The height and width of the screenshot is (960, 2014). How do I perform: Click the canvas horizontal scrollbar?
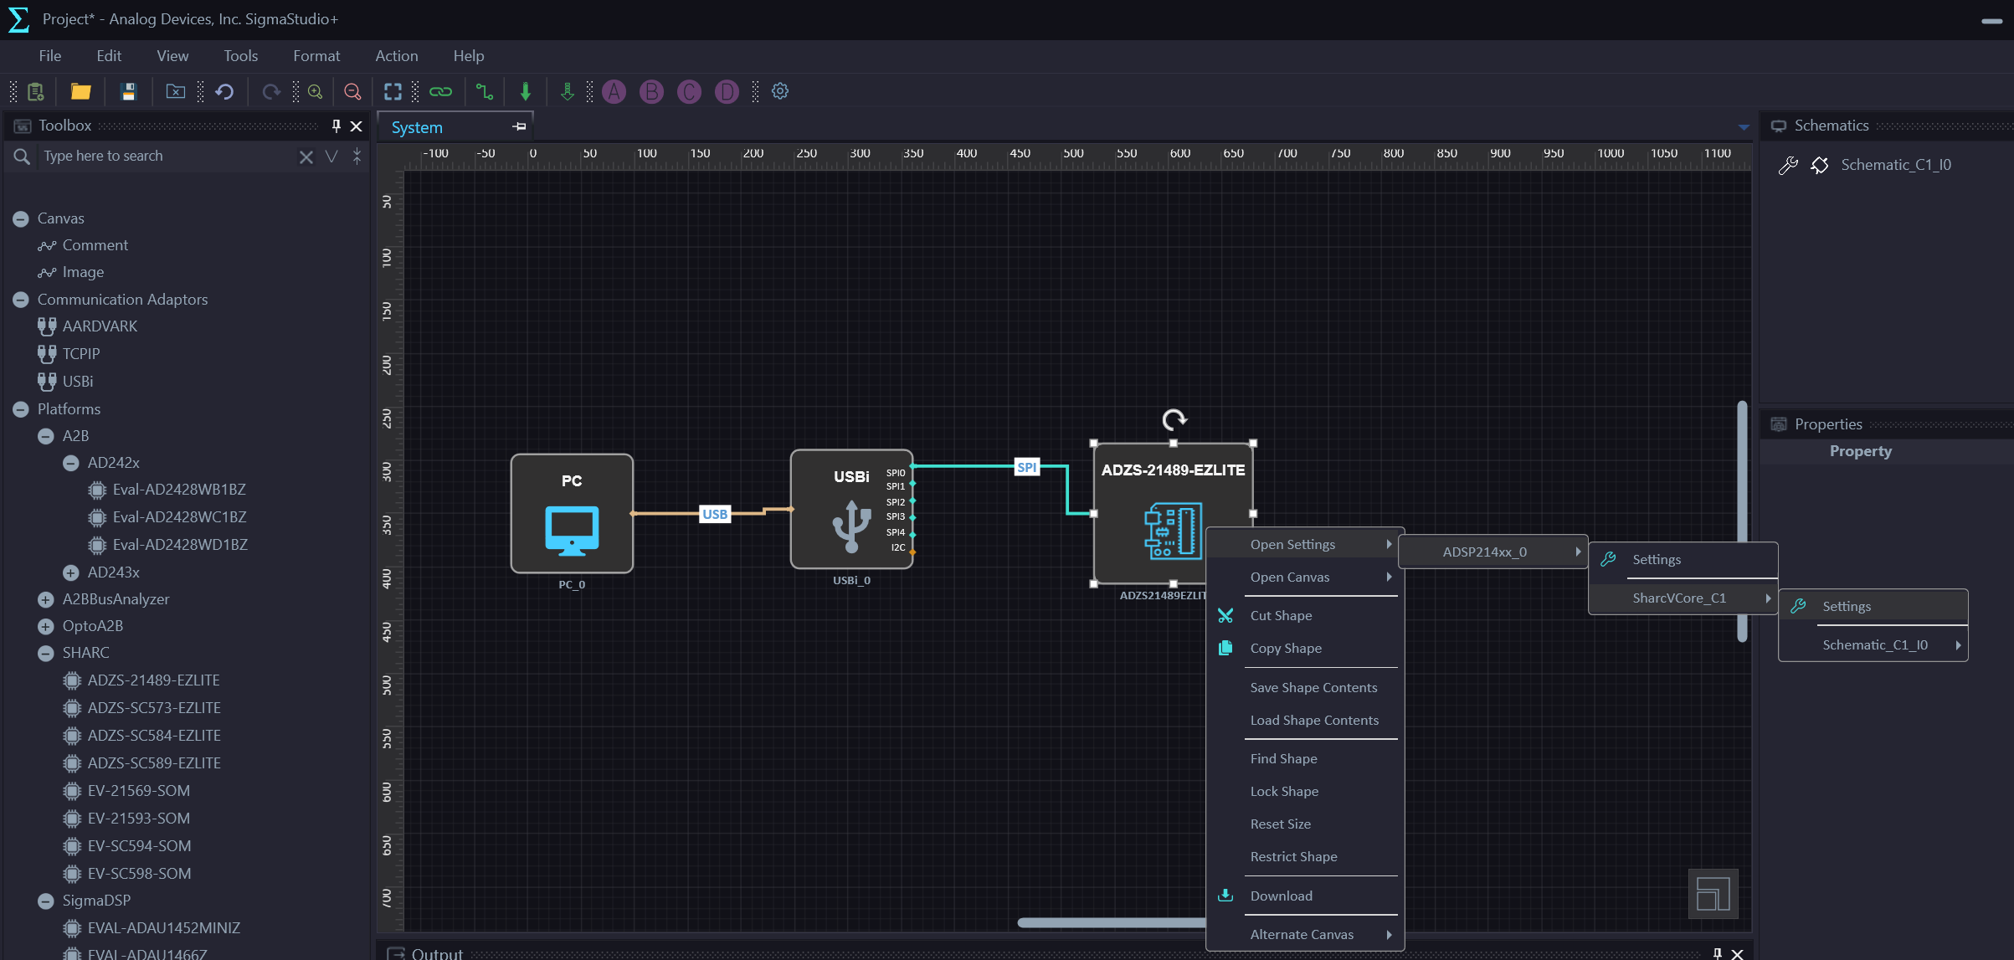tap(1111, 922)
